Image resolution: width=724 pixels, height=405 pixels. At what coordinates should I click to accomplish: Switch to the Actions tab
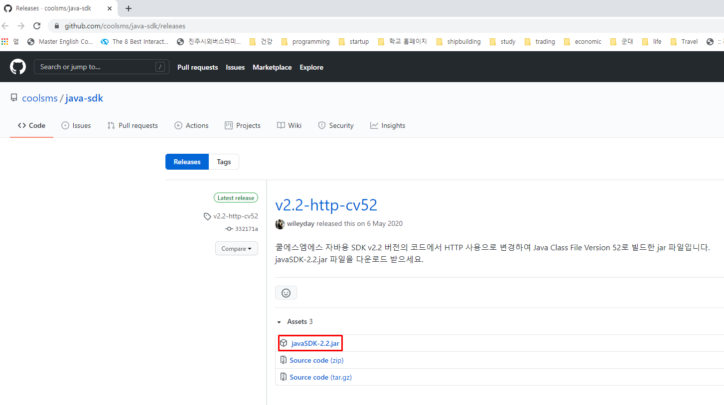(191, 125)
